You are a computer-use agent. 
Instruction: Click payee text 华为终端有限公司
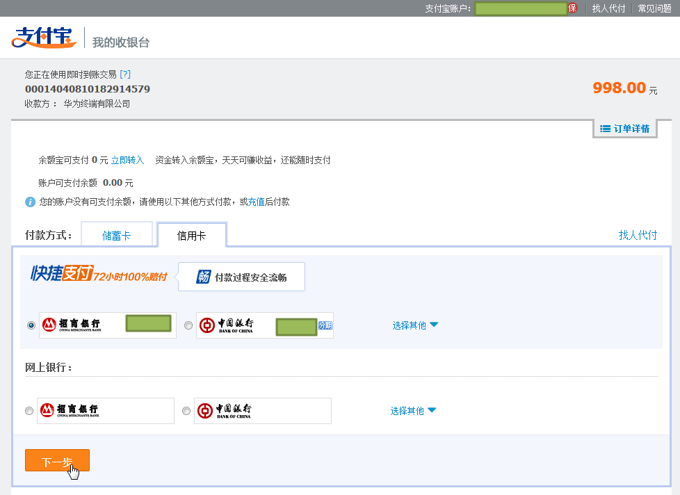pyautogui.click(x=97, y=104)
